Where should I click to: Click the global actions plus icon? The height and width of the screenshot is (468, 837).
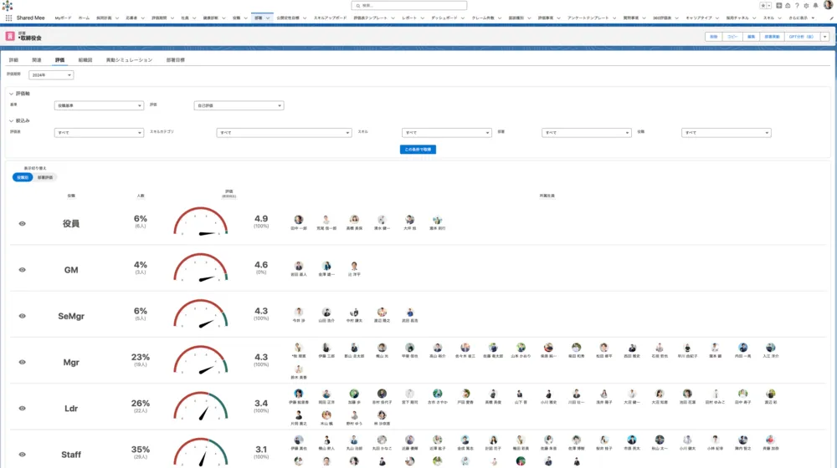[779, 5]
